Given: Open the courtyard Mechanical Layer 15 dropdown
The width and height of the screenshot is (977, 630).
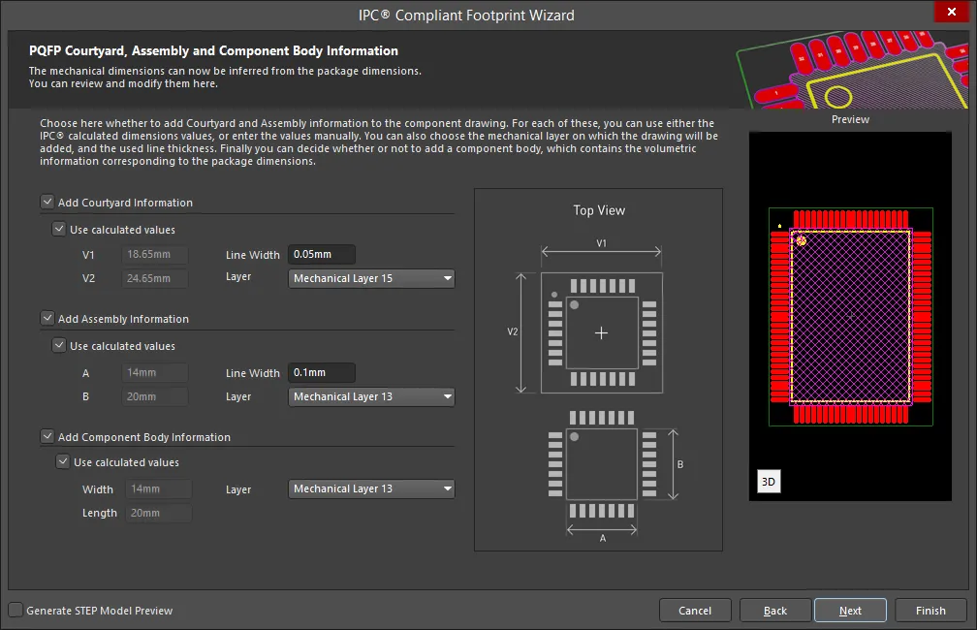Looking at the screenshot, I should (371, 278).
